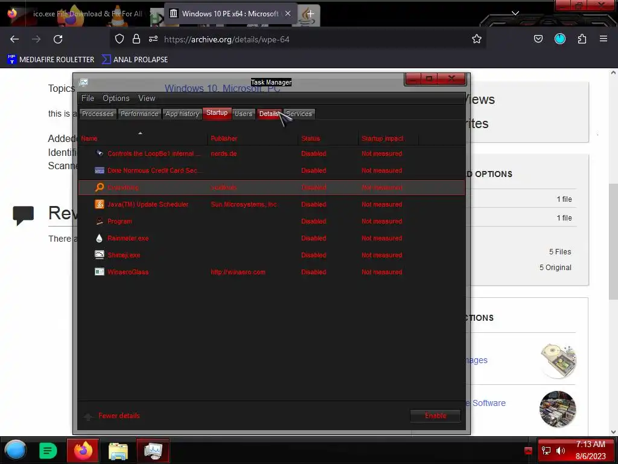This screenshot has height=464, width=618.
Task: Close the Windows 10 PE x64 browser tab
Action: tap(288, 13)
